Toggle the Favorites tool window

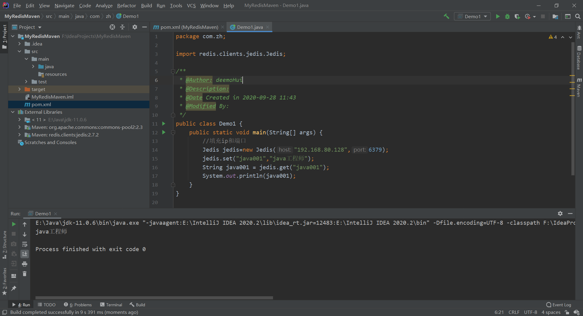click(x=4, y=281)
